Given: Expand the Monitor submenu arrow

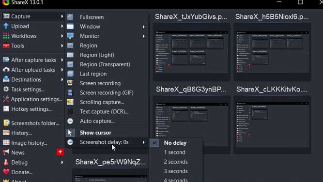Looking at the screenshot, I should pyautogui.click(x=143, y=36).
